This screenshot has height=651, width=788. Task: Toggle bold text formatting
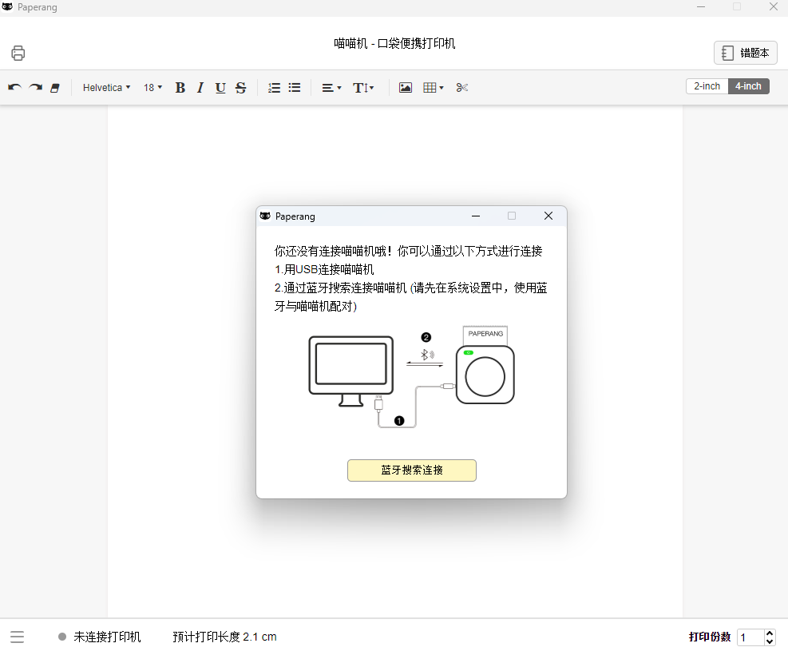tap(180, 88)
